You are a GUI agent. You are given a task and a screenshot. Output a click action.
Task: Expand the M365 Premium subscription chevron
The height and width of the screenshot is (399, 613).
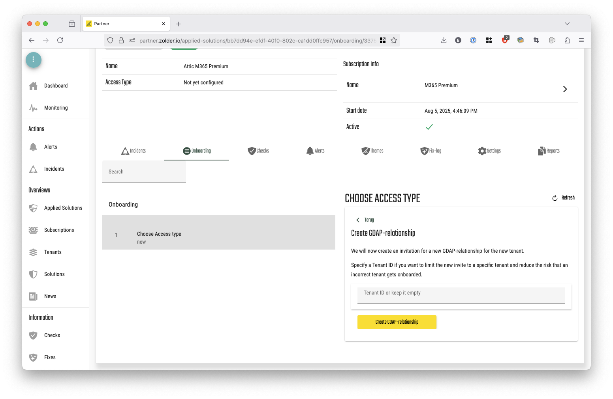click(565, 89)
